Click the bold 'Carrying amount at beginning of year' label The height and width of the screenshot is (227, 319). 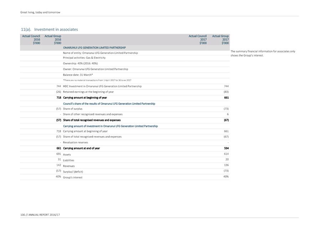pyautogui.click(x=85, y=97)
